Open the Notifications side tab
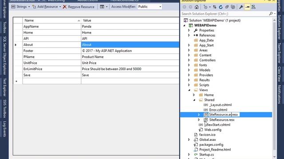This screenshot has width=284, height=159. pos(279,94)
